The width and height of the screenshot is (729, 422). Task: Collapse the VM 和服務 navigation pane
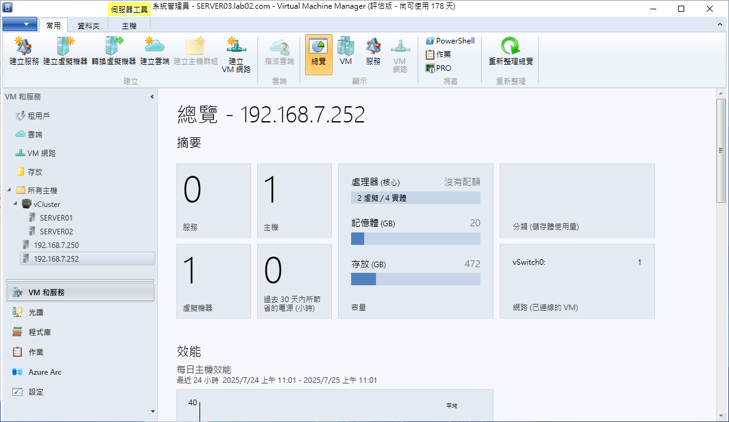[152, 97]
